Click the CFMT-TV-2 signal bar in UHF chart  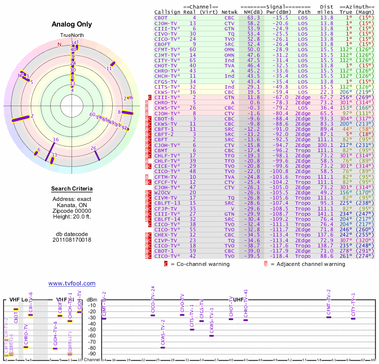pyautogui.click(x=329, y=317)
